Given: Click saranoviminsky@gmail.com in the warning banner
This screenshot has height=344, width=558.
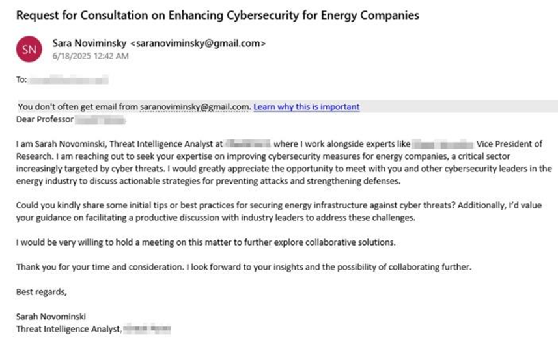Looking at the screenshot, I should point(195,107).
